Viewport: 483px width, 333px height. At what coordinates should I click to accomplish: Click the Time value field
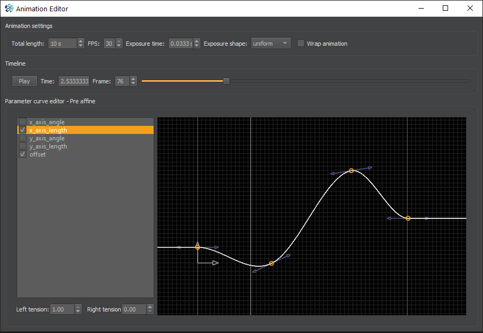(x=74, y=81)
